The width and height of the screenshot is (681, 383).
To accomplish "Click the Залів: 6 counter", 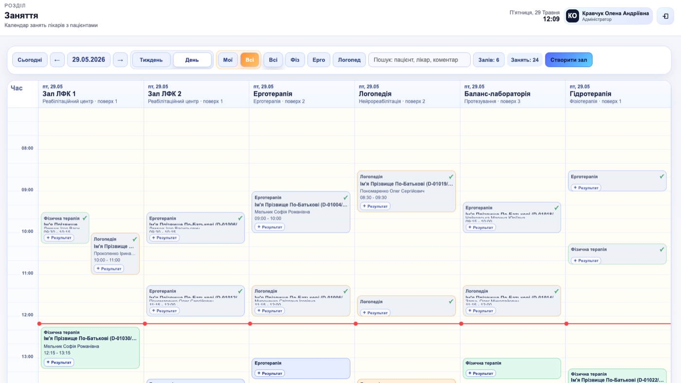I will pos(488,60).
